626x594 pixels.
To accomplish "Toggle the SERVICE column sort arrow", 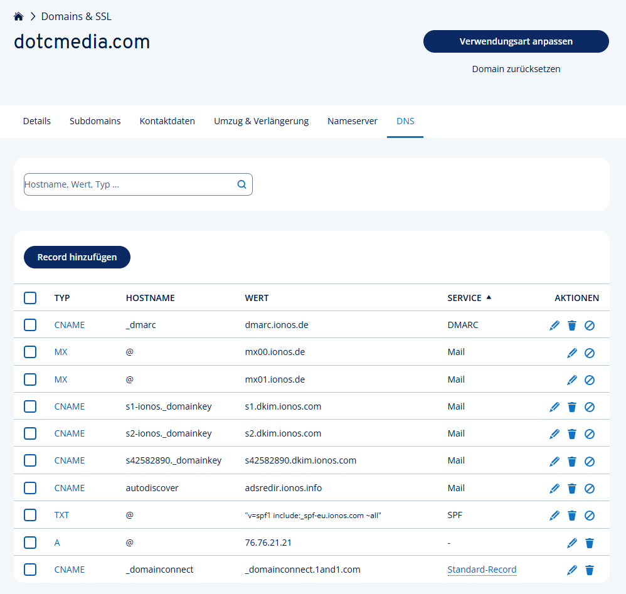I will (x=489, y=297).
